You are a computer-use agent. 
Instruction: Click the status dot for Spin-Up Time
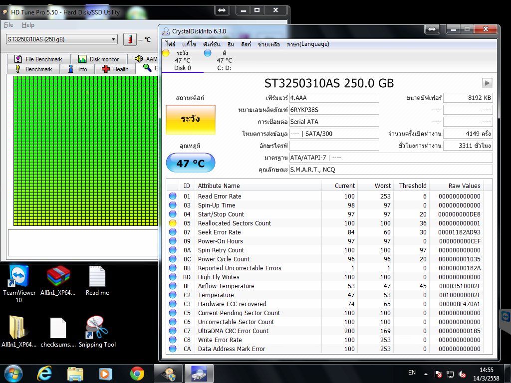(x=173, y=205)
